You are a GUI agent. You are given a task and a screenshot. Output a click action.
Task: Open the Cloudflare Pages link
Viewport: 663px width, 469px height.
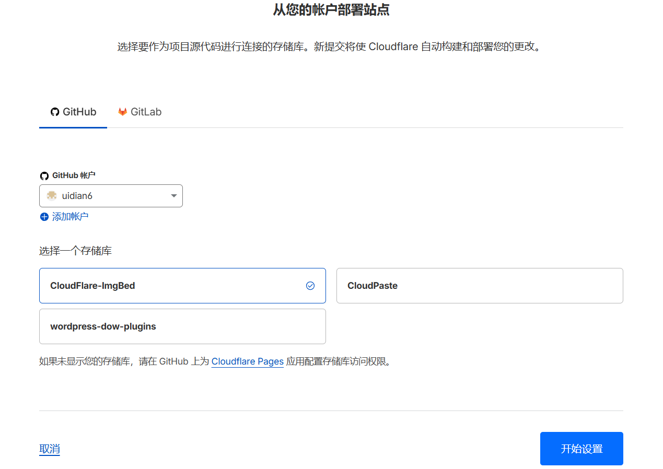coord(247,361)
